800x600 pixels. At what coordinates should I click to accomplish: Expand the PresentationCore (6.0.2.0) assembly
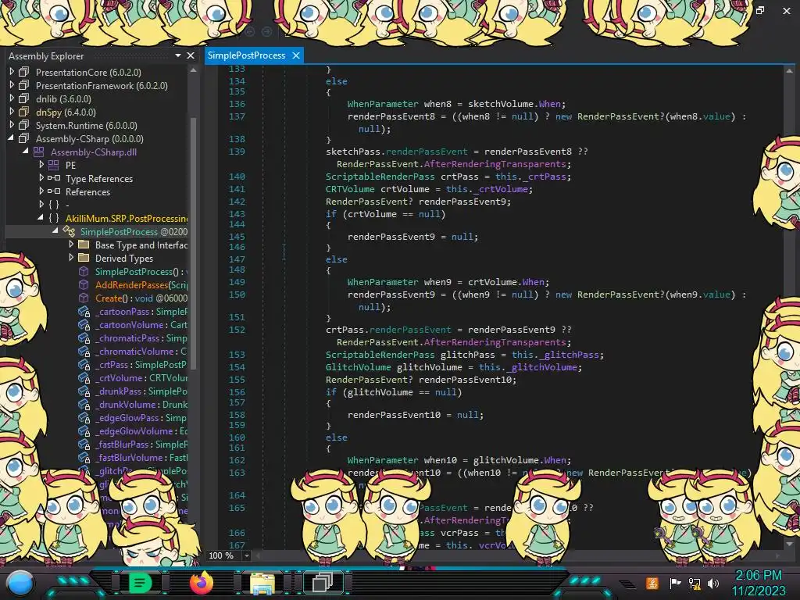12,72
